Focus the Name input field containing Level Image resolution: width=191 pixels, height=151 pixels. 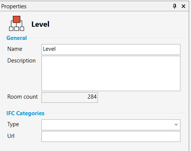111,49
